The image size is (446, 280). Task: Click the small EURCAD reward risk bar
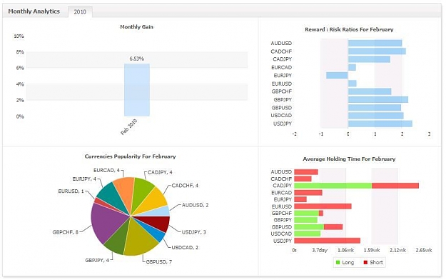[352, 67]
